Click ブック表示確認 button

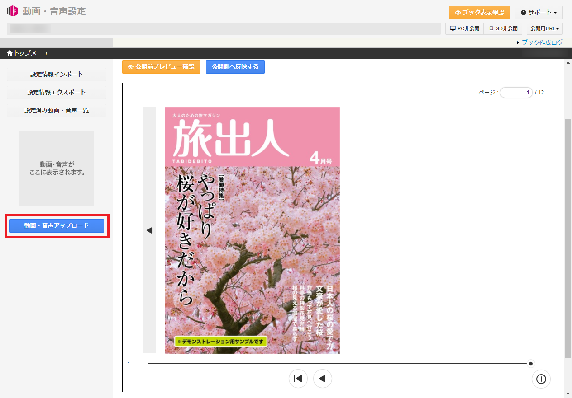479,12
